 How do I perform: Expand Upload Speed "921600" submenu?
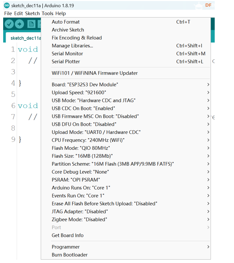(126, 92)
